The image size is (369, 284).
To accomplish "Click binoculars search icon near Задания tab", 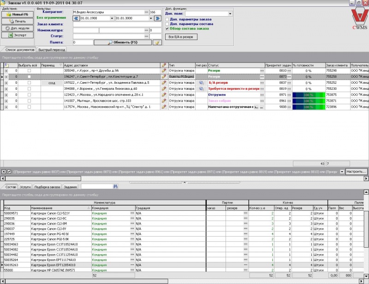I will 116,186.
